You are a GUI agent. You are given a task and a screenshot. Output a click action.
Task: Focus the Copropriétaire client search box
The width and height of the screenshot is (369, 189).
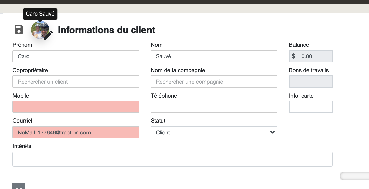click(76, 82)
